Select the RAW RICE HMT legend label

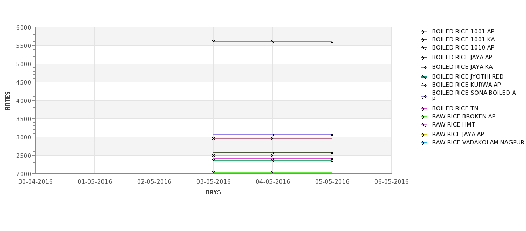pos(454,124)
